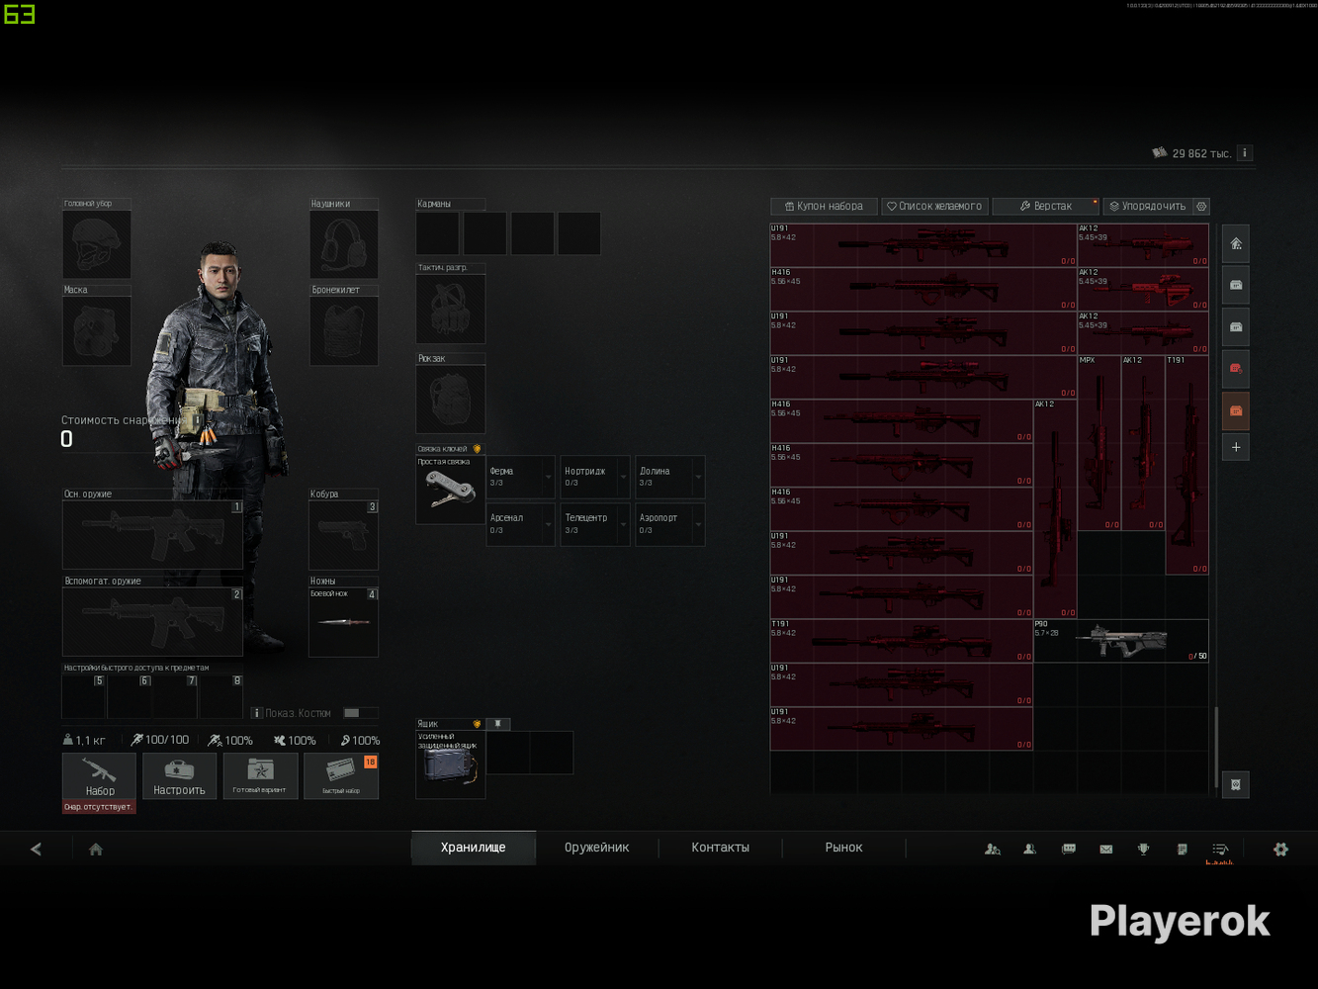Screen dimensions: 1318x989
Task: Click the Маска mask slot
Action: [97, 330]
